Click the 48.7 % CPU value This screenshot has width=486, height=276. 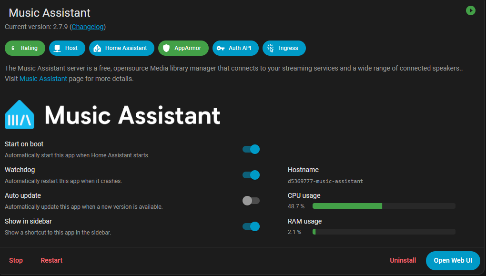coord(296,206)
